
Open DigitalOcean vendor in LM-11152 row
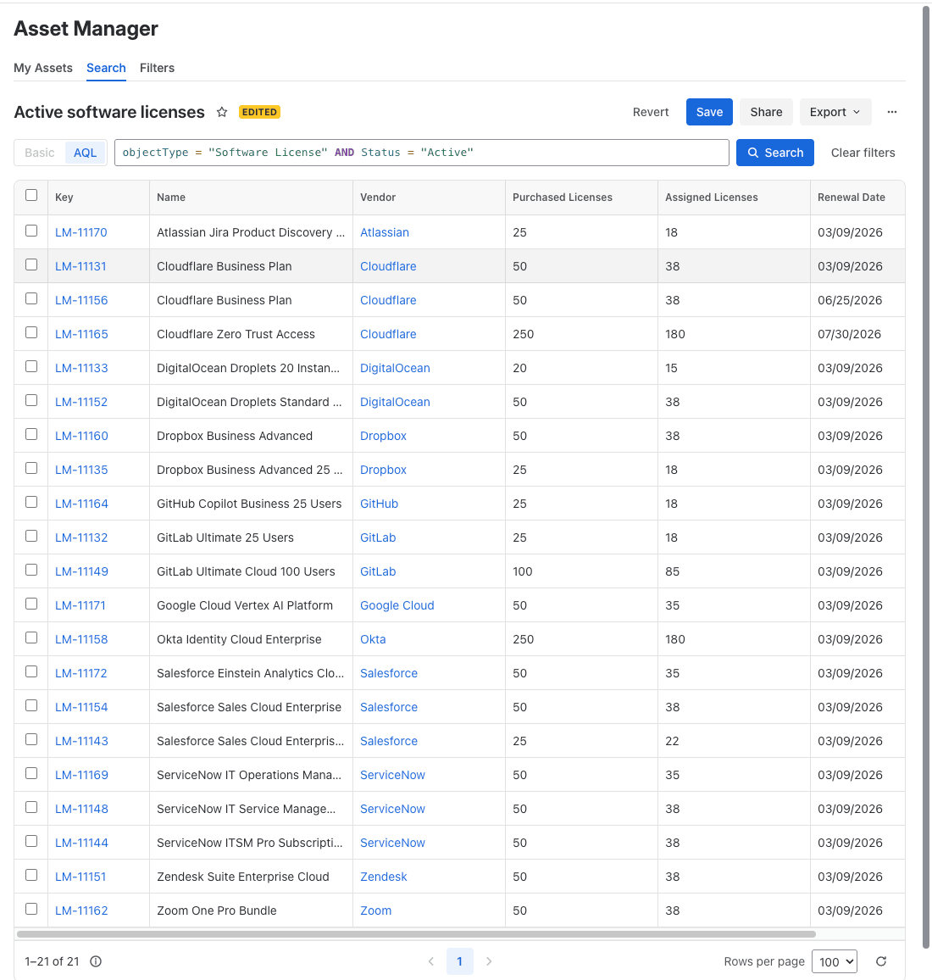[x=395, y=402]
